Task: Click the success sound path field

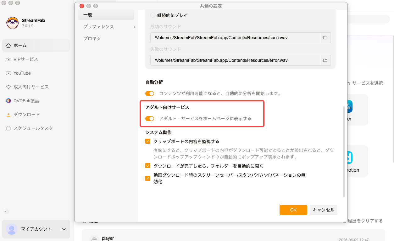Action: [x=235, y=38]
